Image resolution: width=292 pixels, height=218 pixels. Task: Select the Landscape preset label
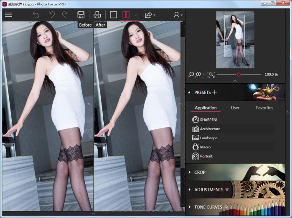coord(208,138)
